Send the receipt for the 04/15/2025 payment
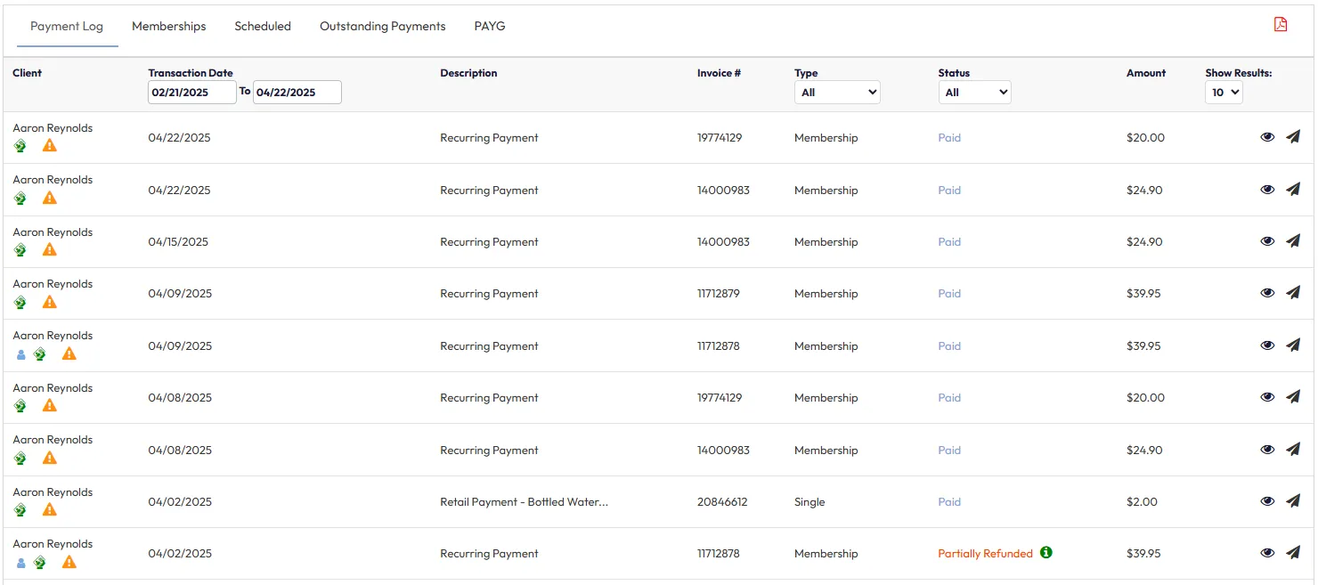This screenshot has width=1318, height=585. pyautogui.click(x=1293, y=241)
